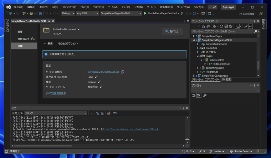Open the Build menu
271x158 pixels.
85,7
